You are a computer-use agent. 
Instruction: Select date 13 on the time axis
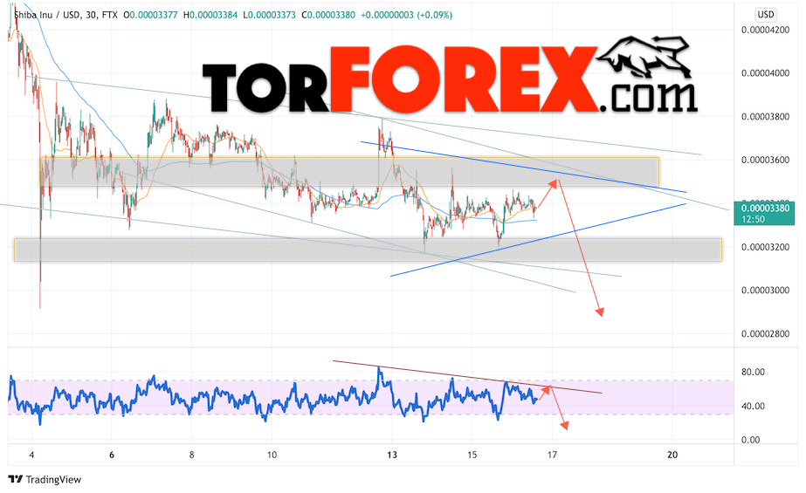click(x=392, y=455)
